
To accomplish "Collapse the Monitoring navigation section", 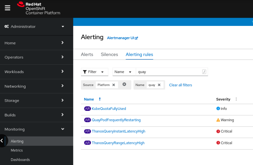I will coord(36,129).
